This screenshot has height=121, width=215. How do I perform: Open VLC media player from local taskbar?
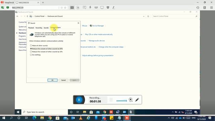coord(81,118)
